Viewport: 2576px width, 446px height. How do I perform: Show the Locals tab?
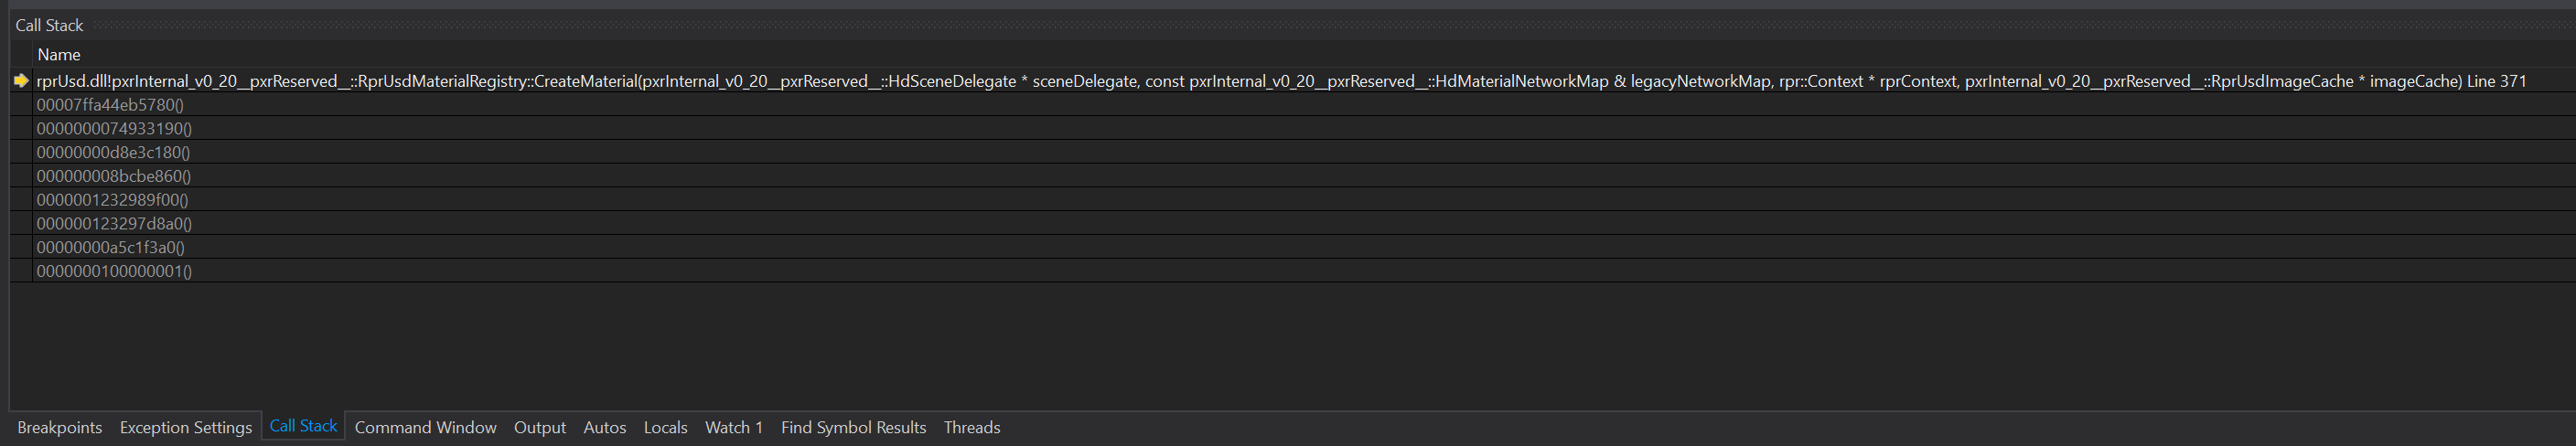coord(666,428)
